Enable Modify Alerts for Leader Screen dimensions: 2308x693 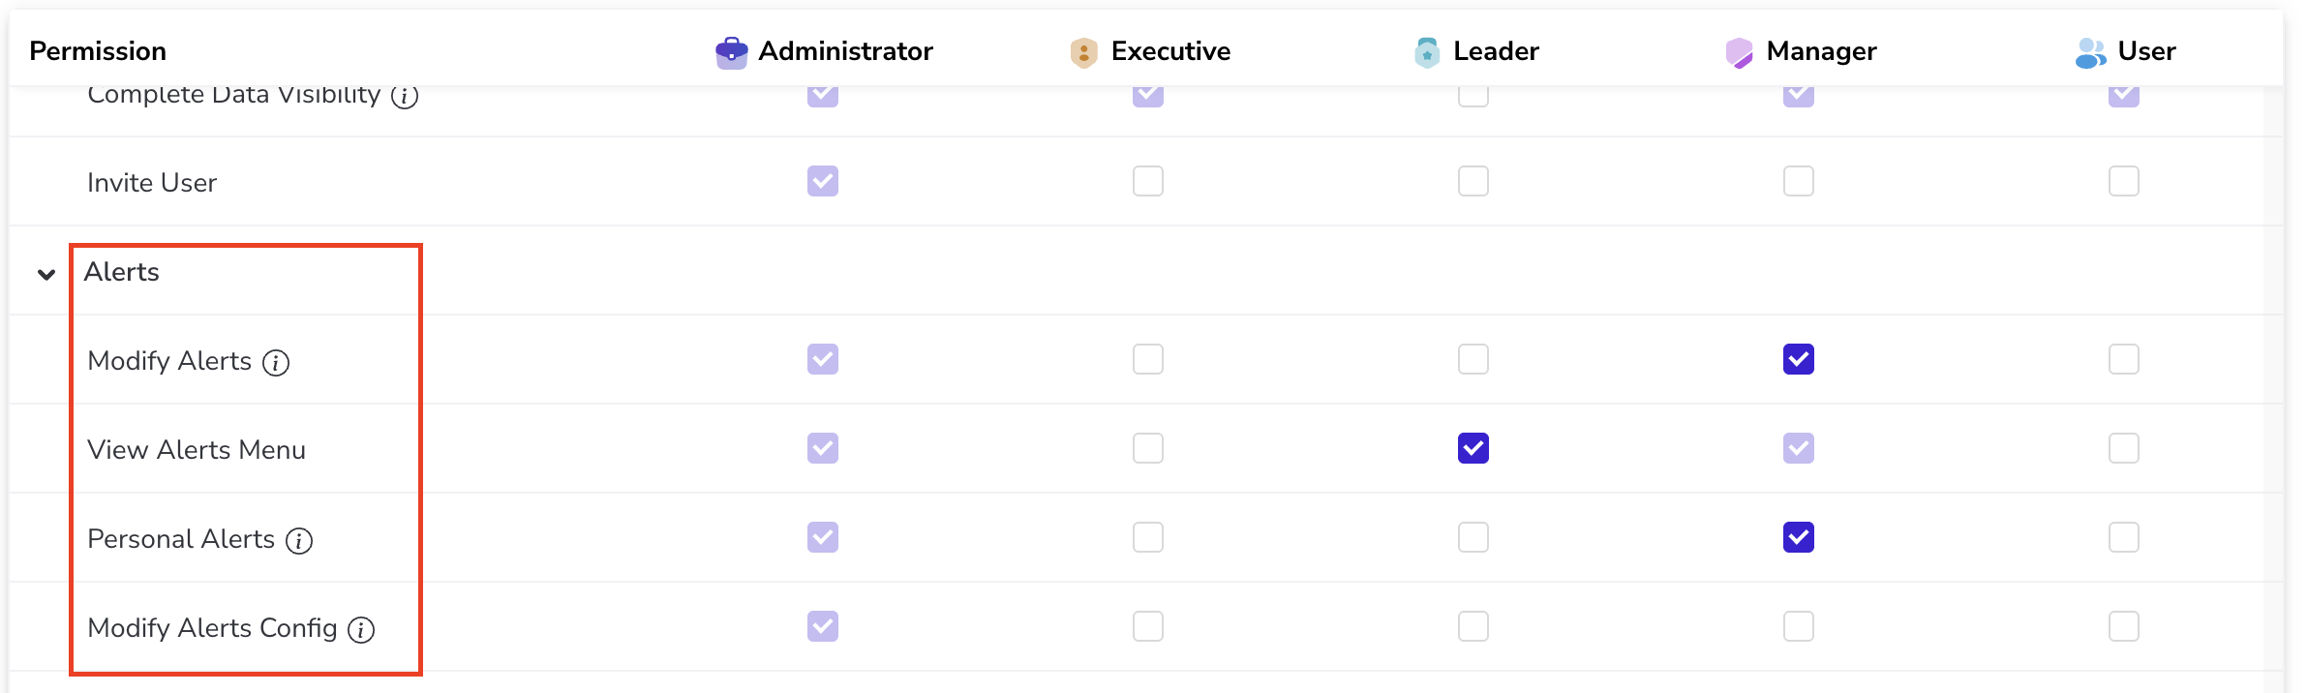1473,360
